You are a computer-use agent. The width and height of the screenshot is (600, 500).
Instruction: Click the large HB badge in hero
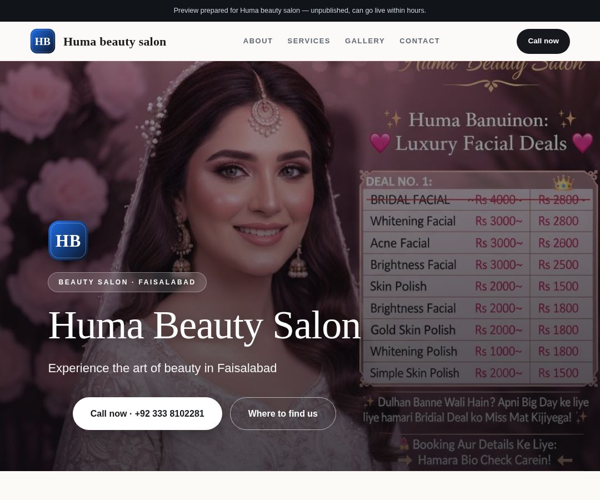(x=68, y=241)
